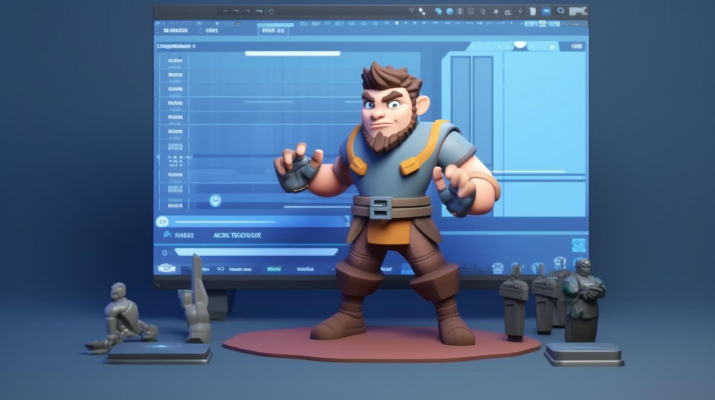
Task: Click the ring-shaped icon near the toolbar's right end
Action: click(561, 11)
